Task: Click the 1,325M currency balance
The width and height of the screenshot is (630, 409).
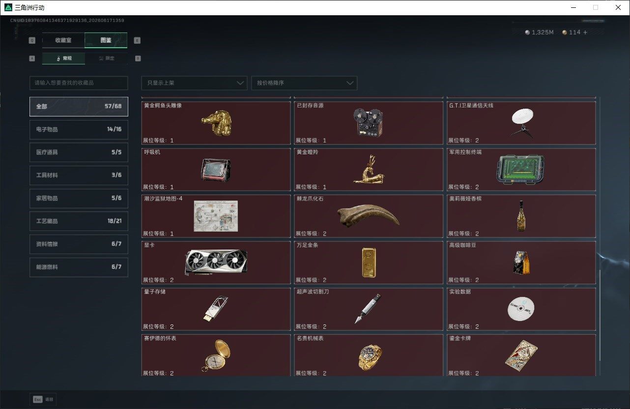Action: pos(539,32)
